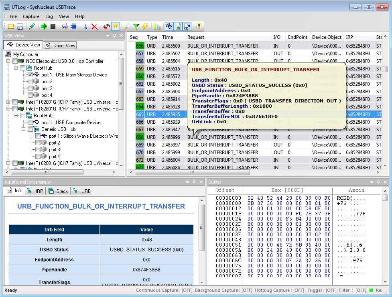This screenshot has height=297, width=392.
Task: Uncheck port 1 USB Mass Storage Device
Action: [30, 75]
